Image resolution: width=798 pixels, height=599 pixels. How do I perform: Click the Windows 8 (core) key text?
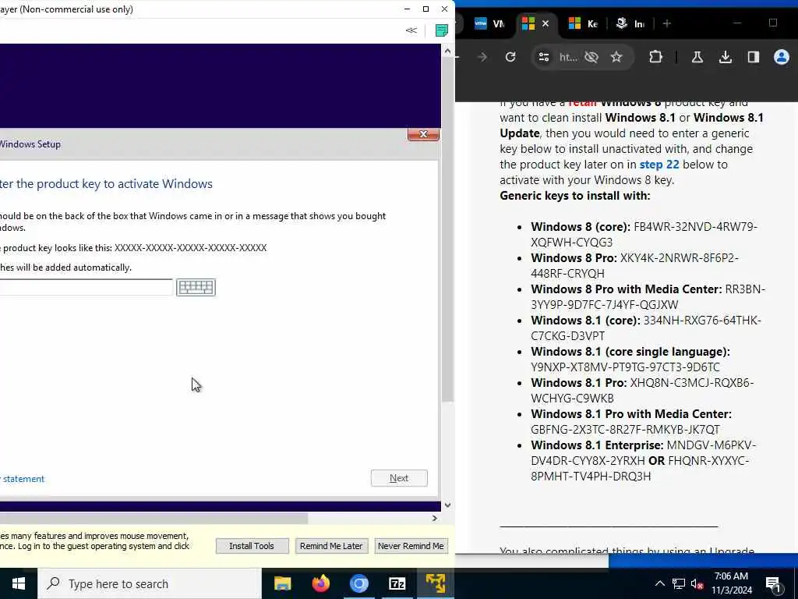644,234
